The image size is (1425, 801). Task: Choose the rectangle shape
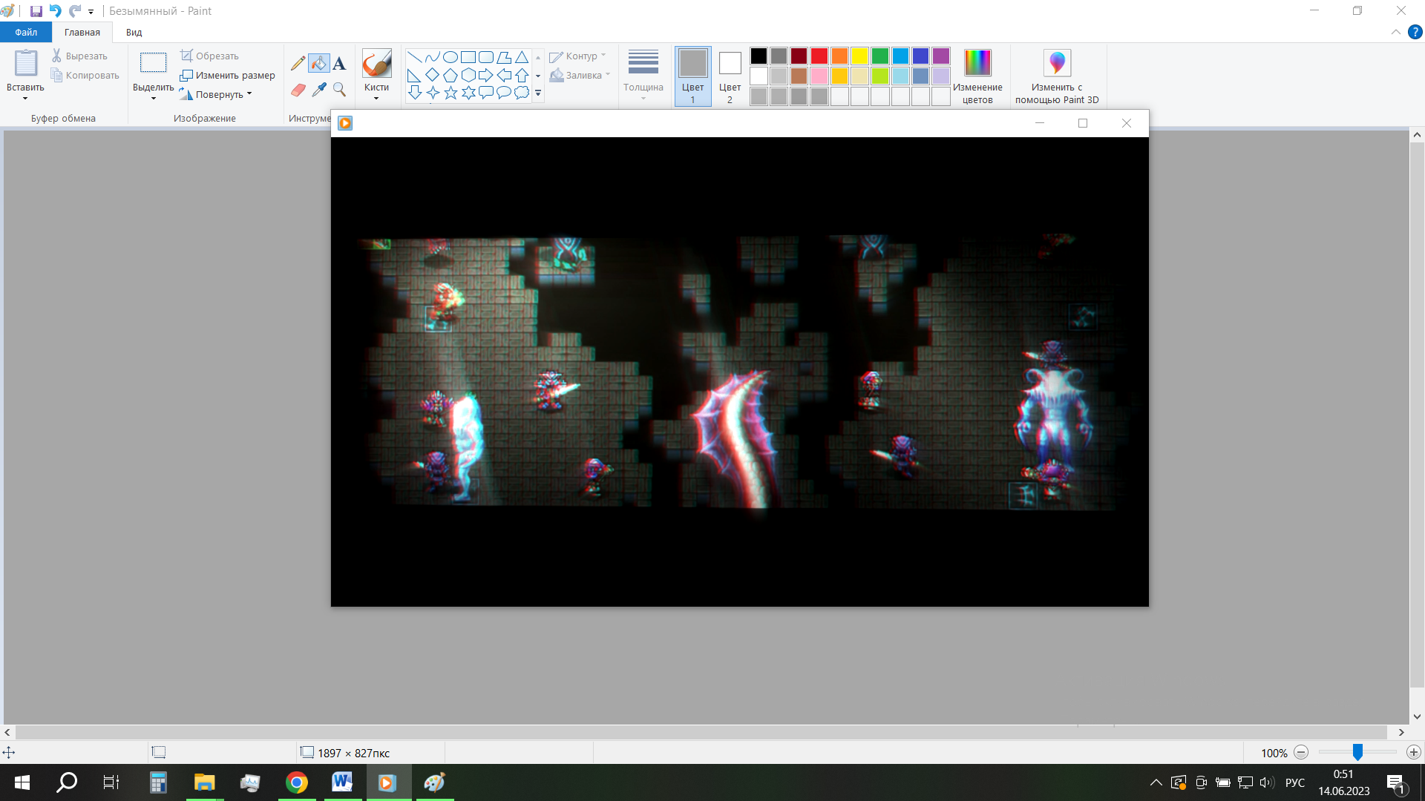click(x=468, y=57)
